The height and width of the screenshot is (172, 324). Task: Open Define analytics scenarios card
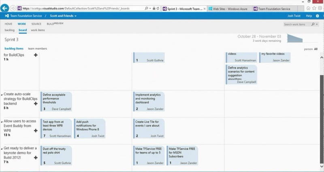(241, 75)
